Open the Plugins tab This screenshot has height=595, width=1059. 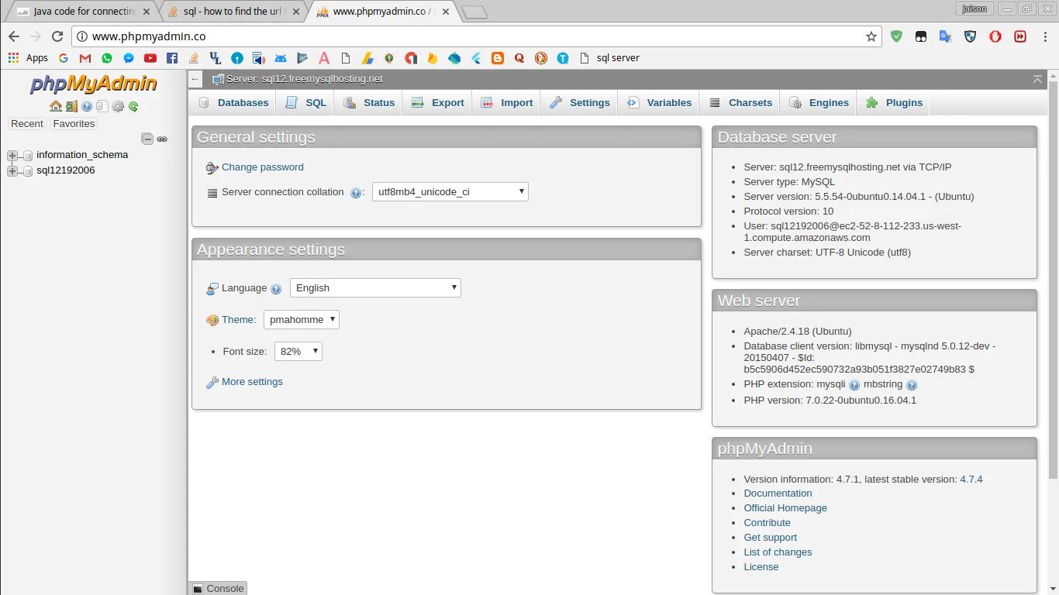pos(894,102)
